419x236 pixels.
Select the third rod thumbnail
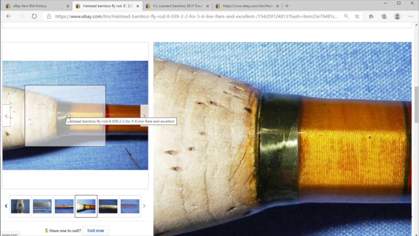coord(64,206)
